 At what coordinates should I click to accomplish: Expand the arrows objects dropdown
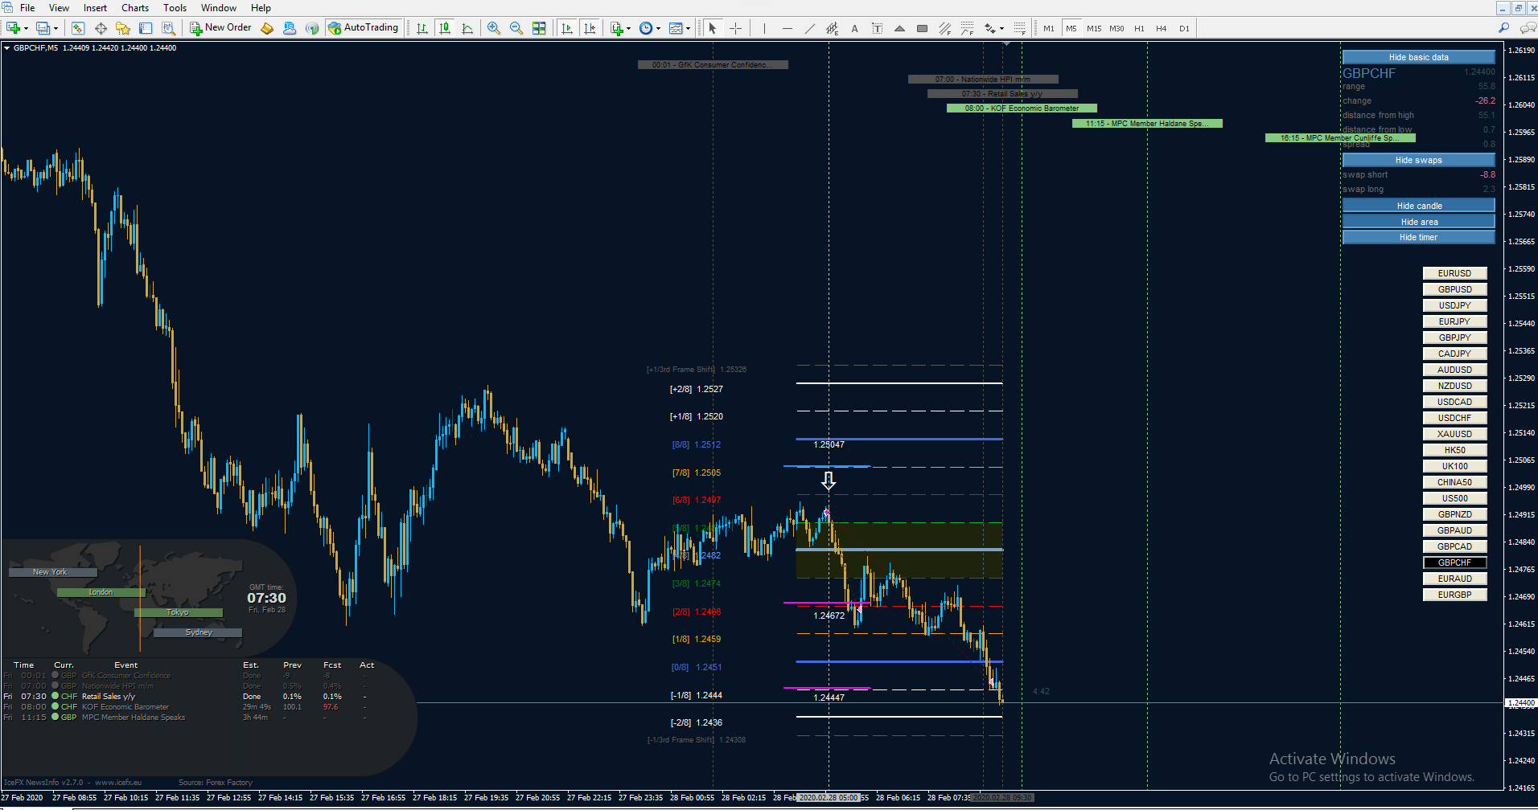click(1001, 28)
